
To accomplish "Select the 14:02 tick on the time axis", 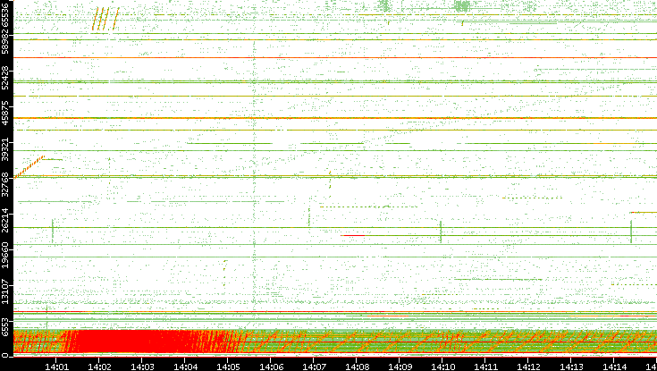I will (x=99, y=365).
